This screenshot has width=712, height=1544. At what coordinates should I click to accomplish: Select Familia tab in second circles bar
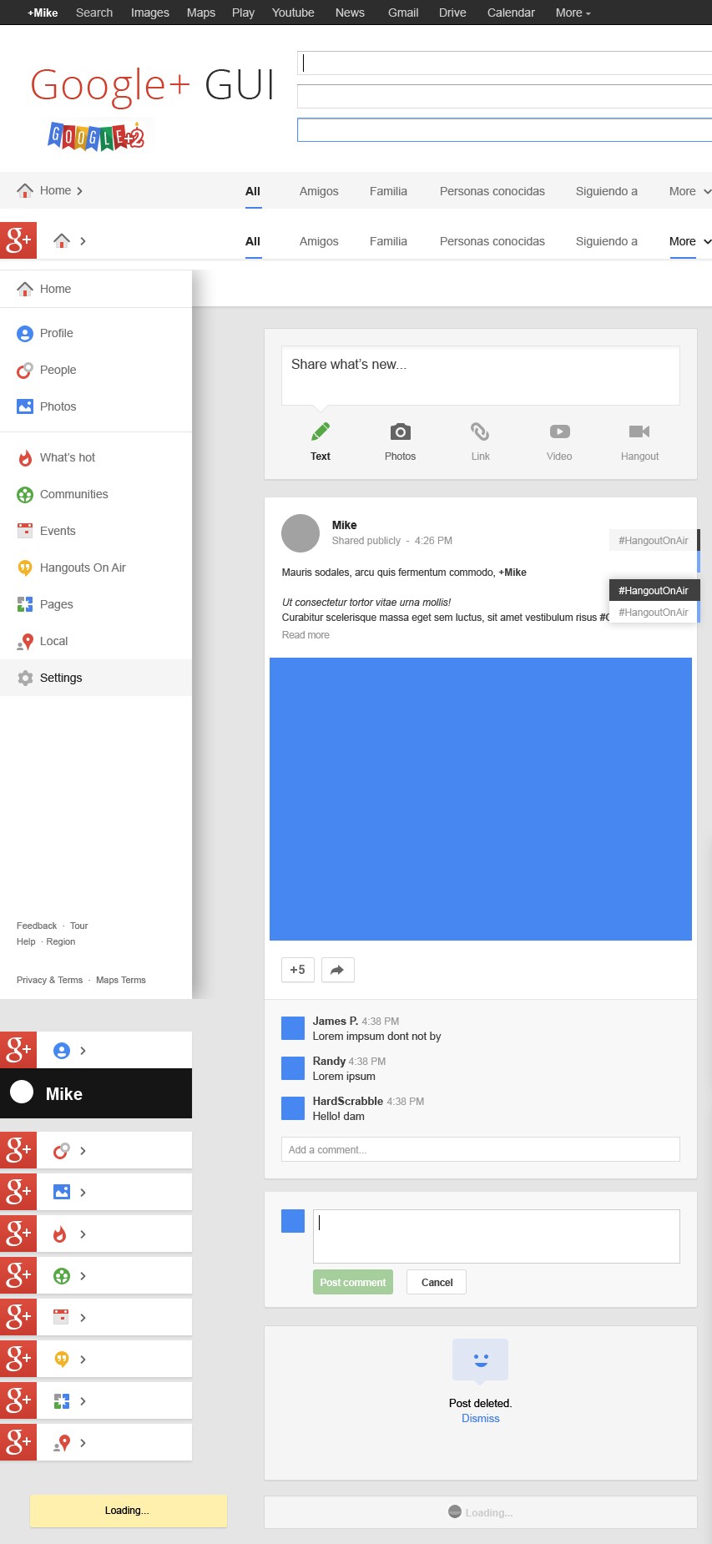point(388,241)
